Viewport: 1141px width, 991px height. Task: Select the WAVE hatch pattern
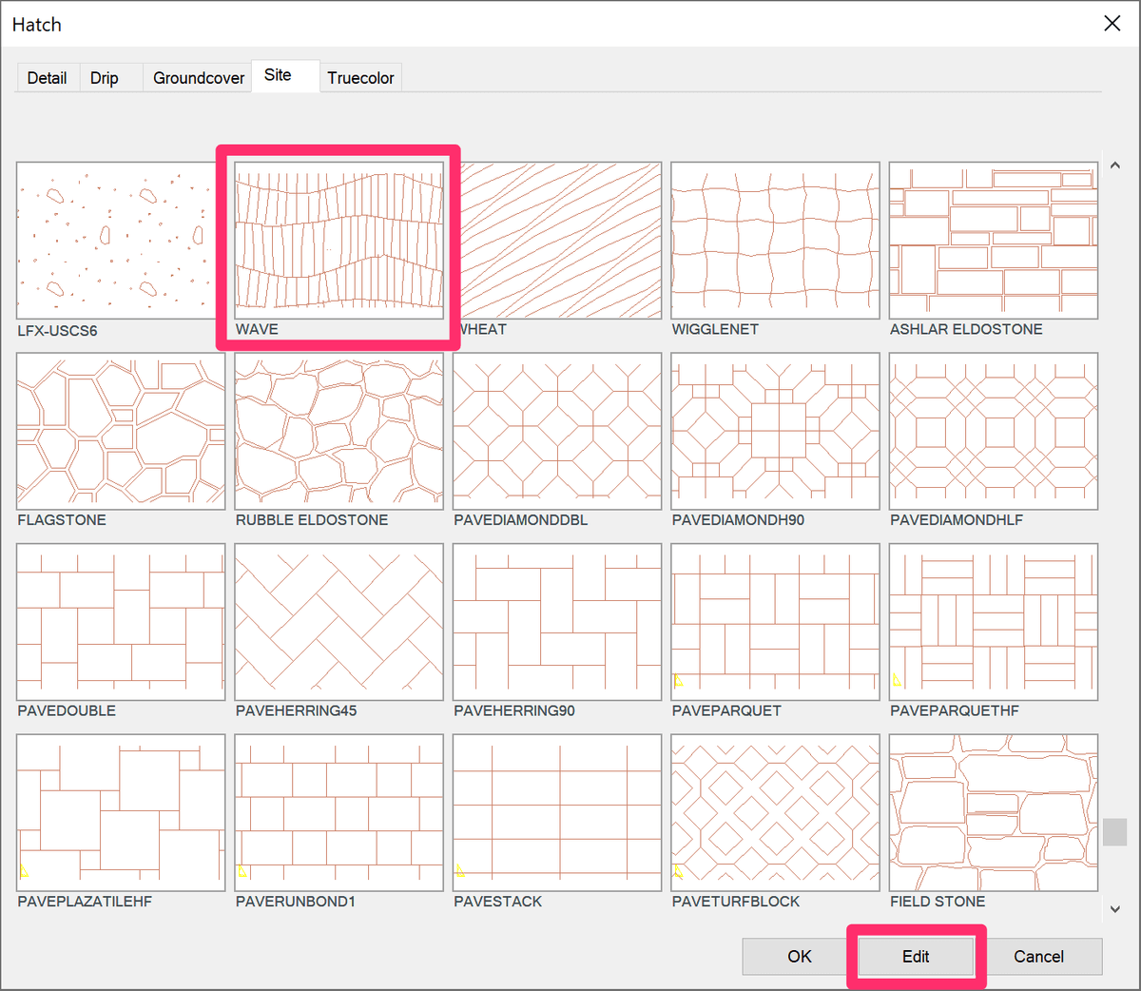[338, 240]
